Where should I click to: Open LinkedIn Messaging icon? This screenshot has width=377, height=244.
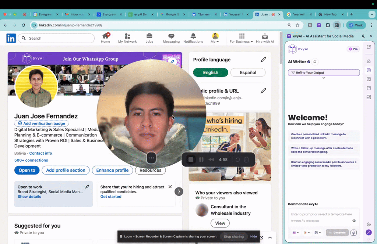[171, 38]
